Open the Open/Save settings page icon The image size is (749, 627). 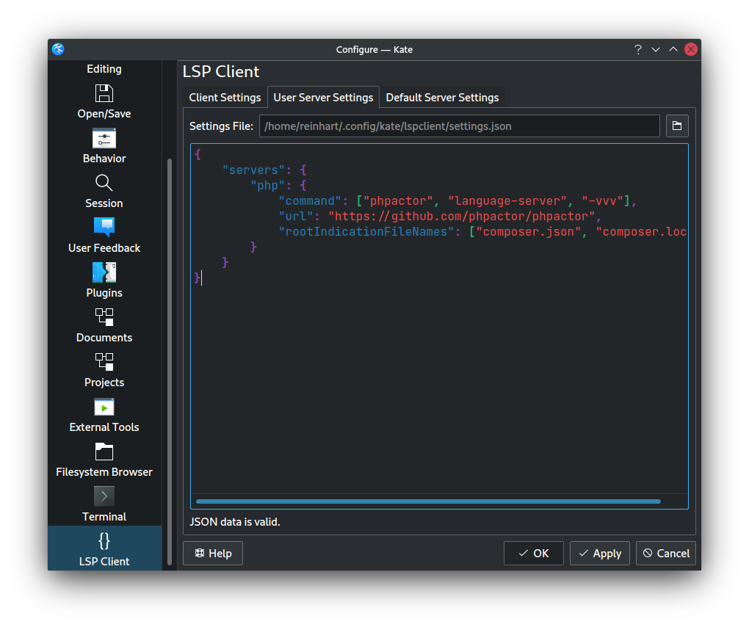pyautogui.click(x=104, y=93)
